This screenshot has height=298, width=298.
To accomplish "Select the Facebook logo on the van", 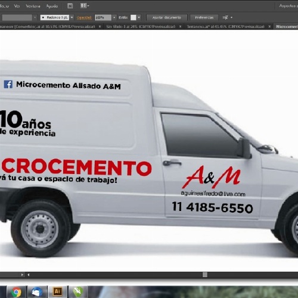I will pyautogui.click(x=8, y=84).
